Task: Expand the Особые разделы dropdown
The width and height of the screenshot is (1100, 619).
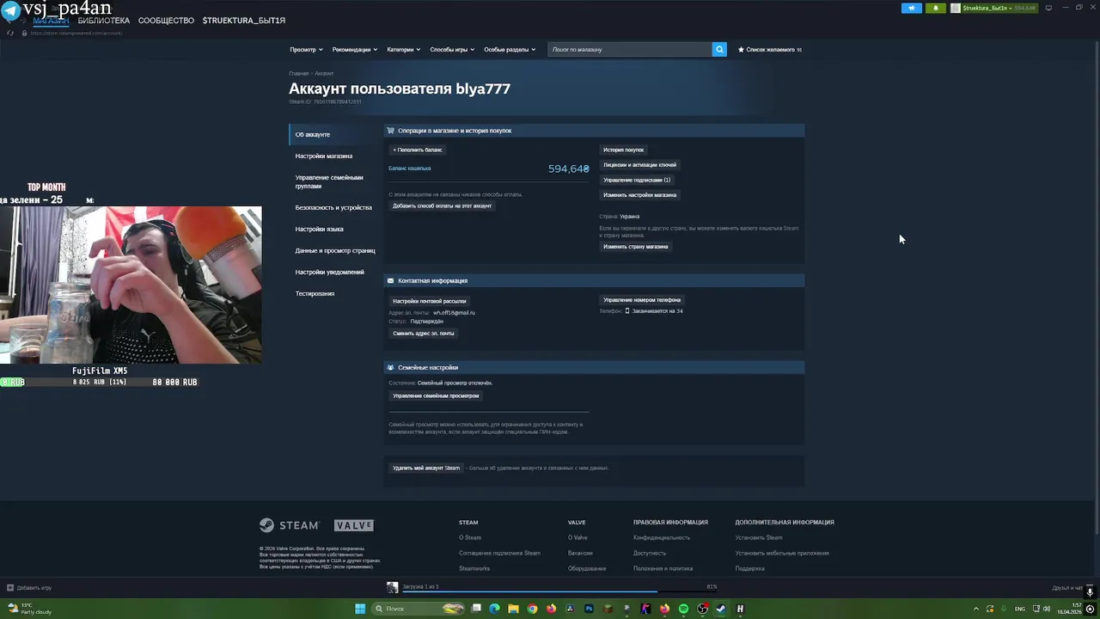Action: point(510,50)
